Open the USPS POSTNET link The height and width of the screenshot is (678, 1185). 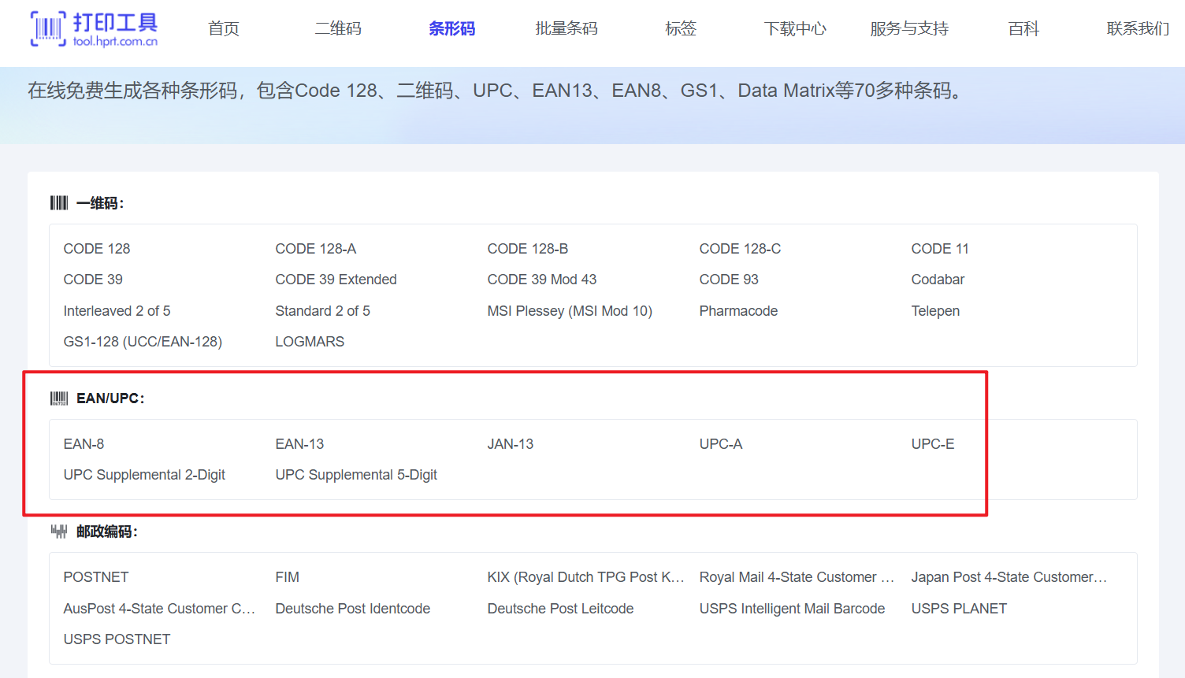[117, 639]
